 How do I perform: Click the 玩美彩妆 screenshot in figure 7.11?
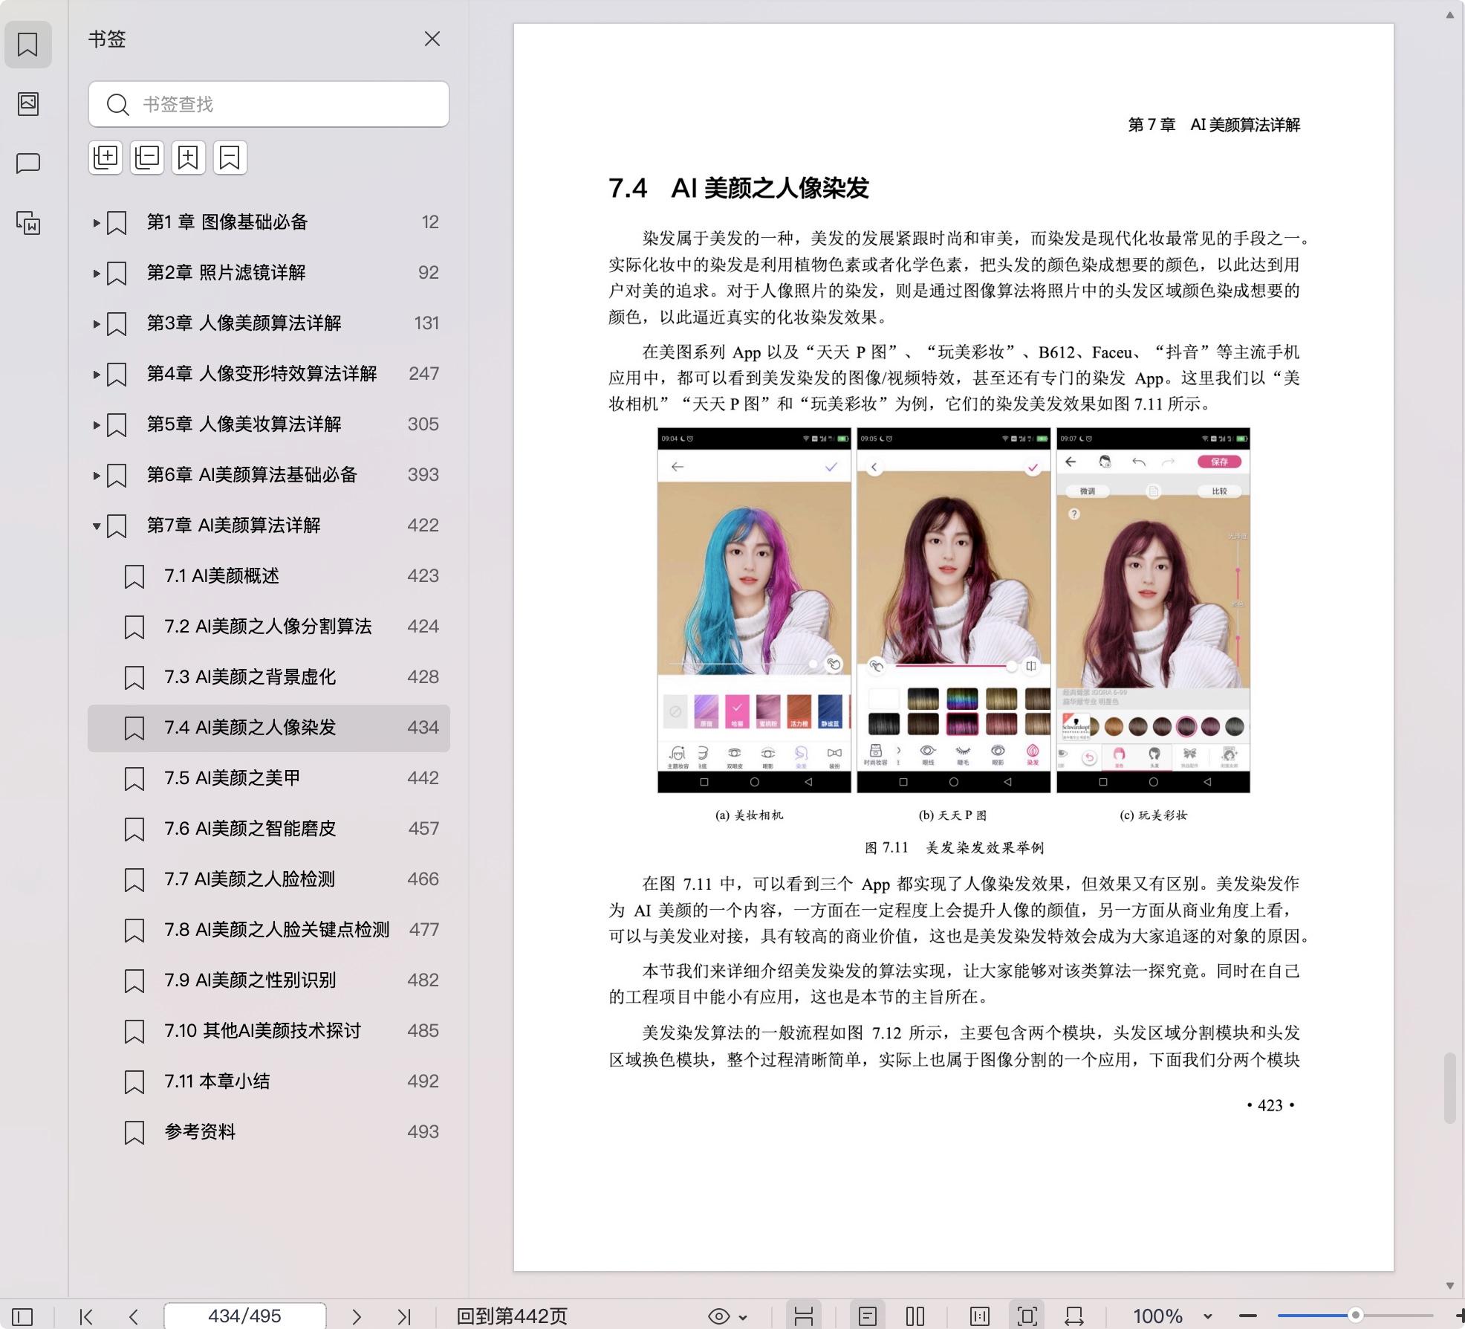(x=1154, y=610)
